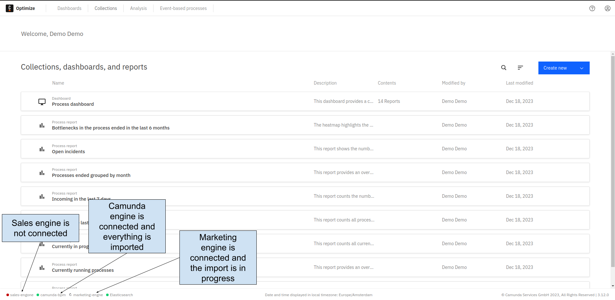Click the scrollbar down arrow

612,286
